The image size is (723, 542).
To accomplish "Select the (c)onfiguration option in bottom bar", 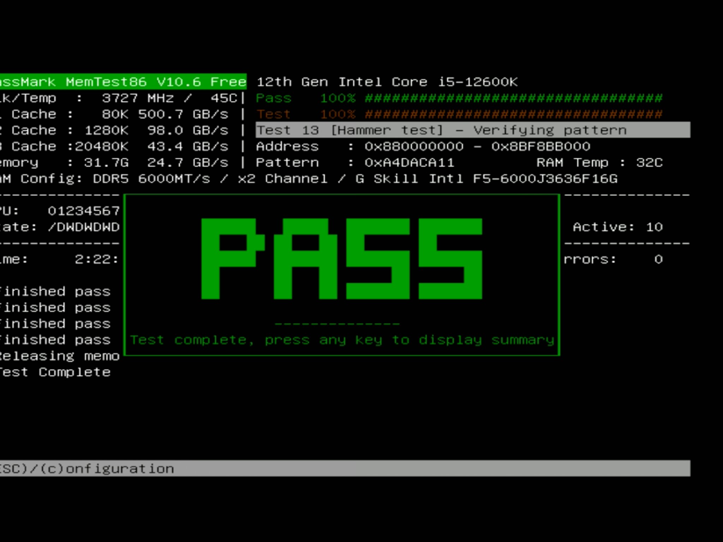I will (107, 469).
